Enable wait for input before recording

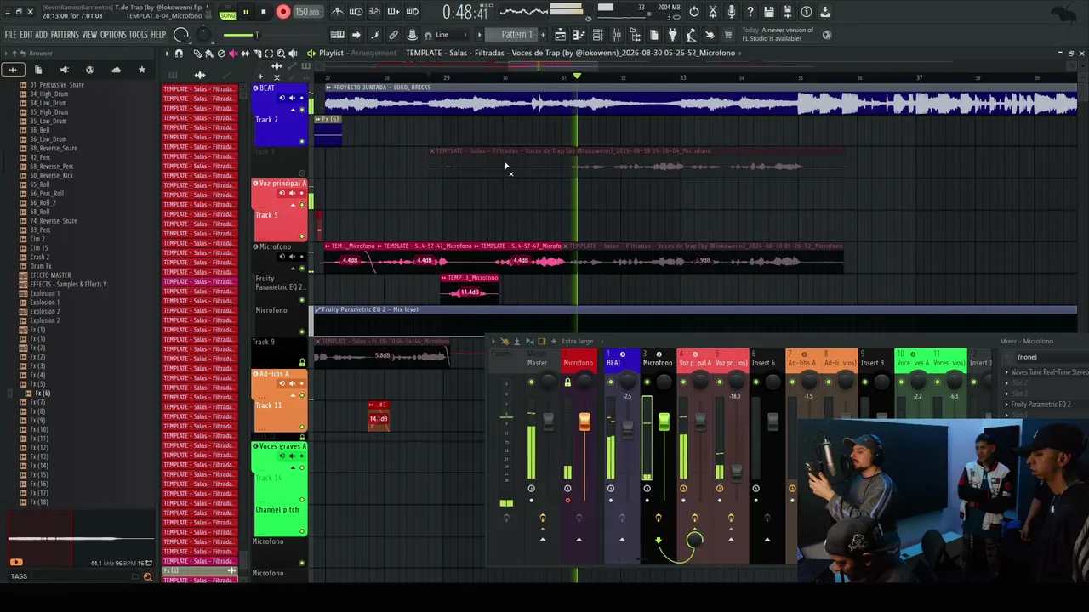356,12
